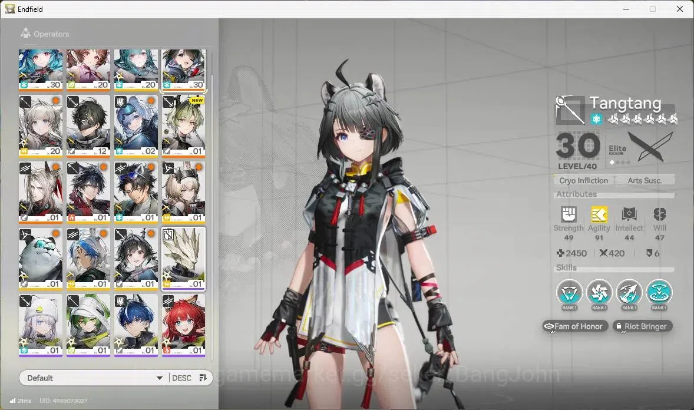The image size is (694, 410).
Task: Click the locked Riot Bringer button
Action: point(642,326)
